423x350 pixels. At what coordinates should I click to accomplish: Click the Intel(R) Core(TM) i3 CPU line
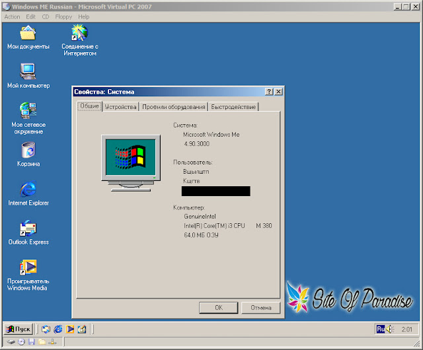tap(228, 225)
